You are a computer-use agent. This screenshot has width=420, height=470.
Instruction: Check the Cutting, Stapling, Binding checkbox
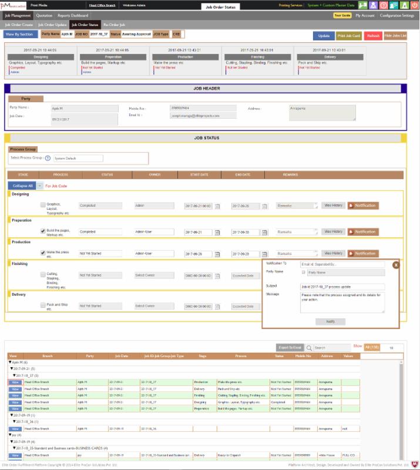pos(43,274)
